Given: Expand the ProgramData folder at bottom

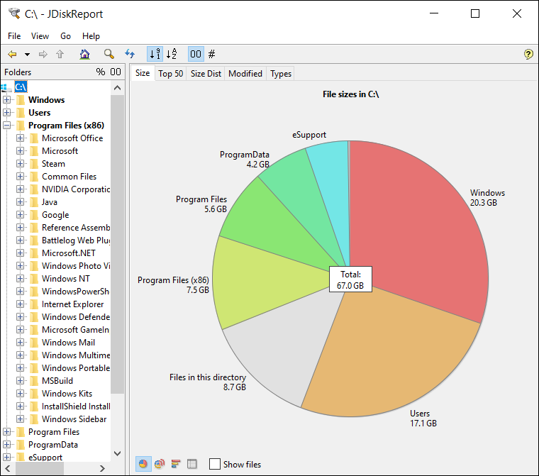Looking at the screenshot, I should pos(6,444).
